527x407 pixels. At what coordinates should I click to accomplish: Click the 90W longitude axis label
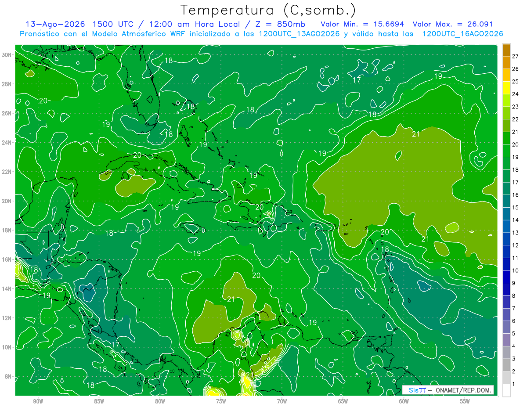38,401
